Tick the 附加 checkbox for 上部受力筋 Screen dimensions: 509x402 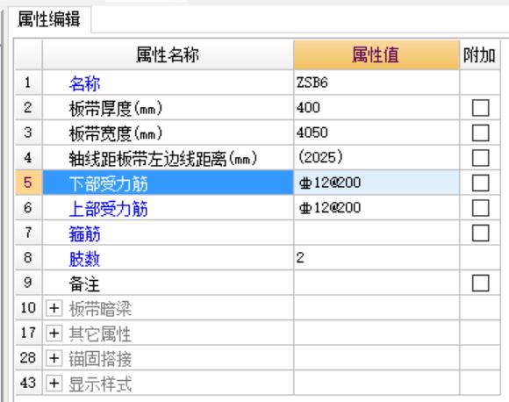480,208
